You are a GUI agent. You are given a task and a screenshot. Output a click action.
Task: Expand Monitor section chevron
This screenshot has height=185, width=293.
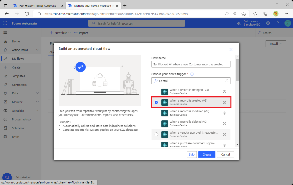tap(37, 102)
